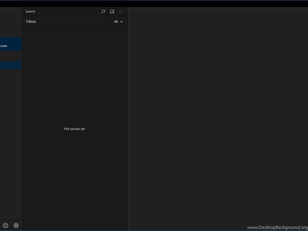Click the chevron next to All

(122, 22)
